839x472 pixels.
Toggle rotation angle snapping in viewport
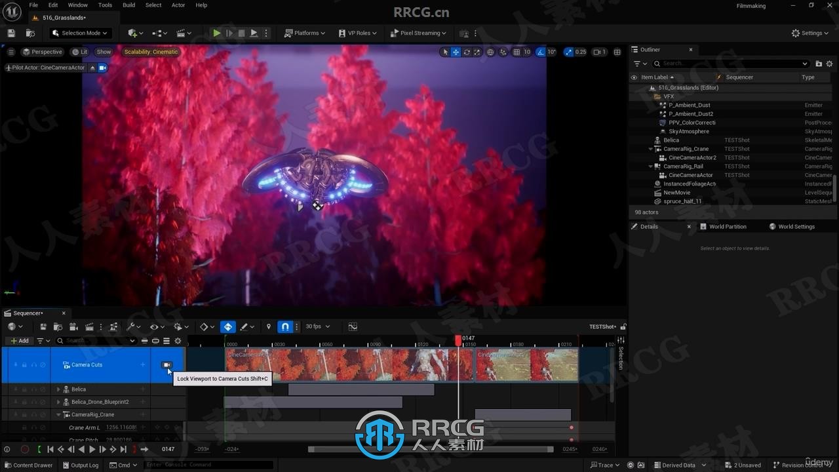540,52
